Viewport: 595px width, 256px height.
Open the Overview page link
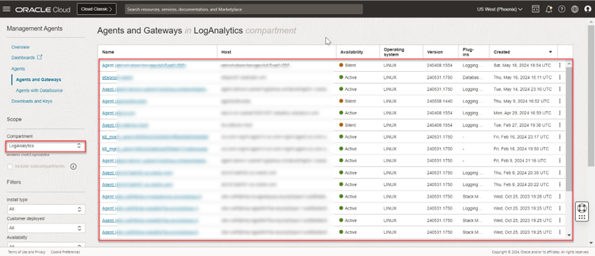coord(20,47)
